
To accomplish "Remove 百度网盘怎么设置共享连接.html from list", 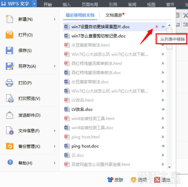I will click(x=163, y=164).
